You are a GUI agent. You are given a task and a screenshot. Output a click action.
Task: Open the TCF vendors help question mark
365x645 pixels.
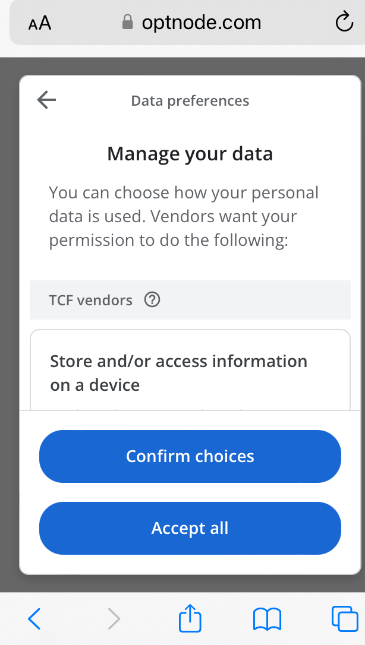[152, 300]
